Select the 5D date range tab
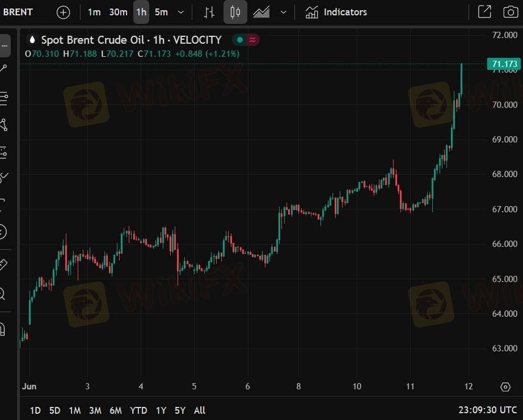Viewport: 523px width, 420px height. 54,410
